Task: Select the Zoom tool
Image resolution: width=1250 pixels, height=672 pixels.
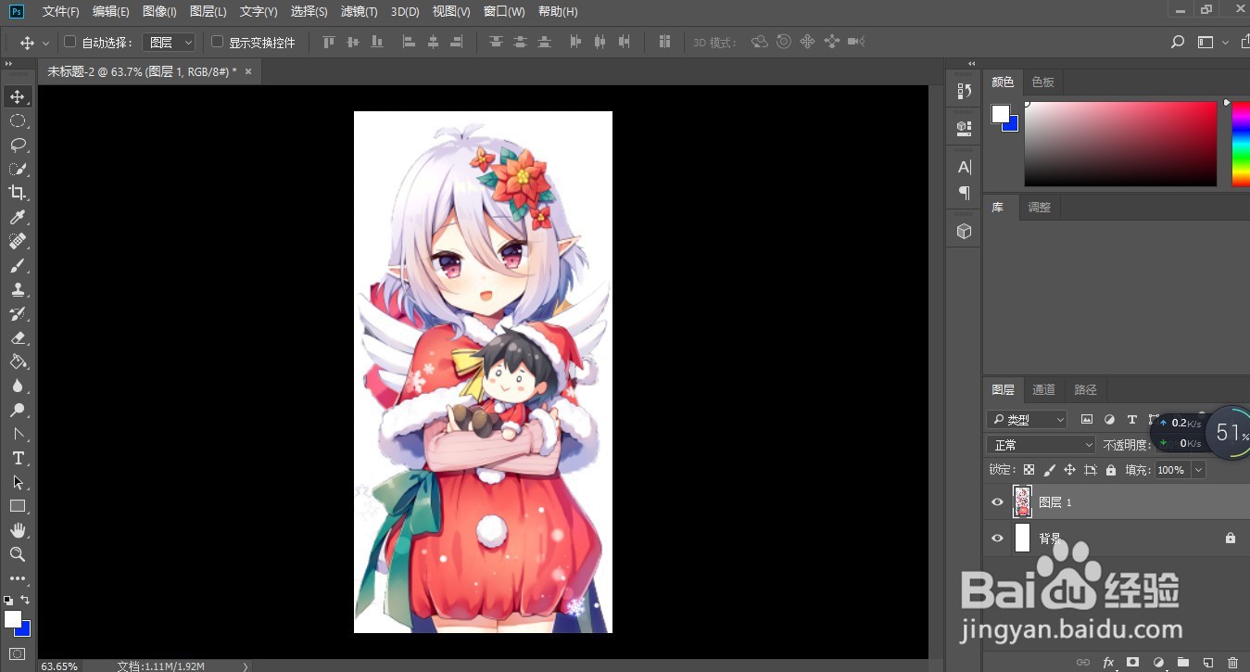Action: click(x=18, y=554)
